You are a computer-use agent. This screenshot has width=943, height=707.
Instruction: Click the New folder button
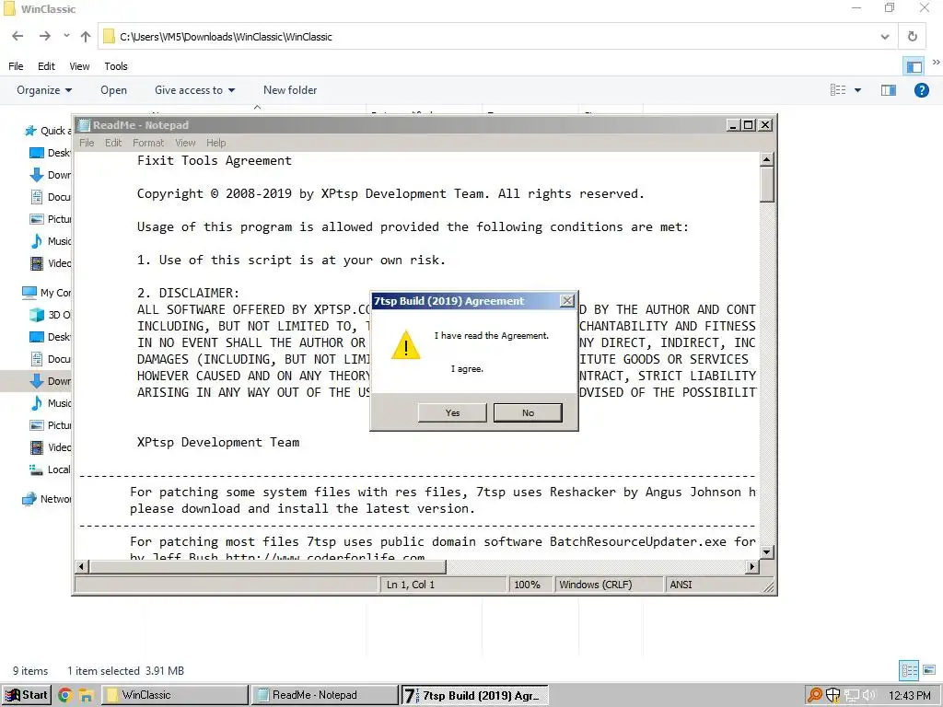[290, 90]
